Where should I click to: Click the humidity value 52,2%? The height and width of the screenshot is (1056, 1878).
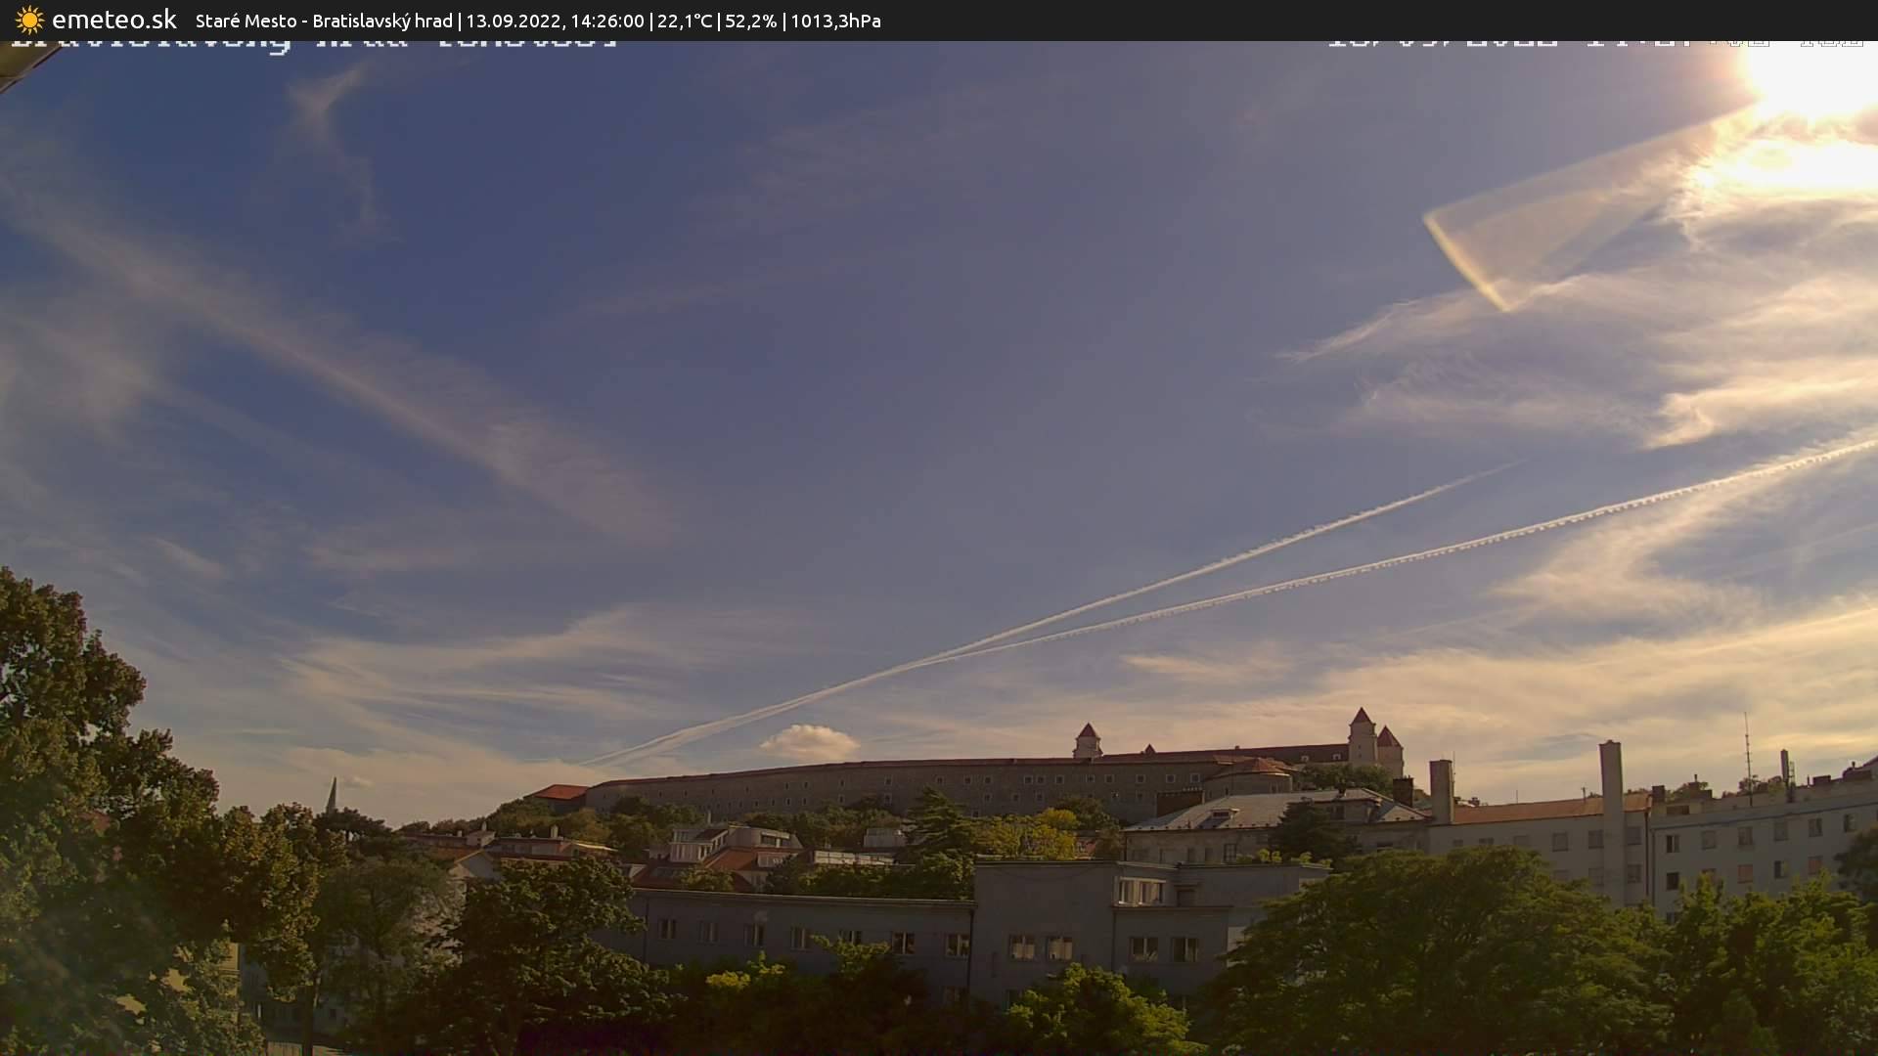click(x=751, y=20)
